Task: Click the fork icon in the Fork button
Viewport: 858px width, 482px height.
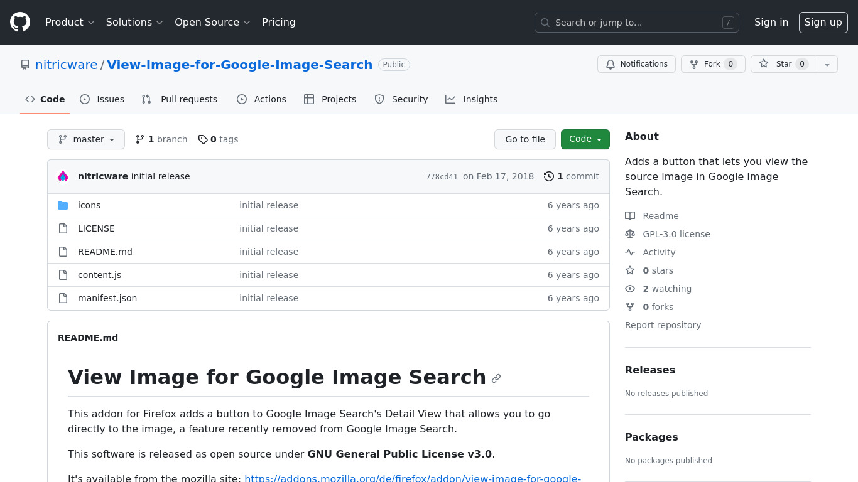Action: tap(694, 64)
